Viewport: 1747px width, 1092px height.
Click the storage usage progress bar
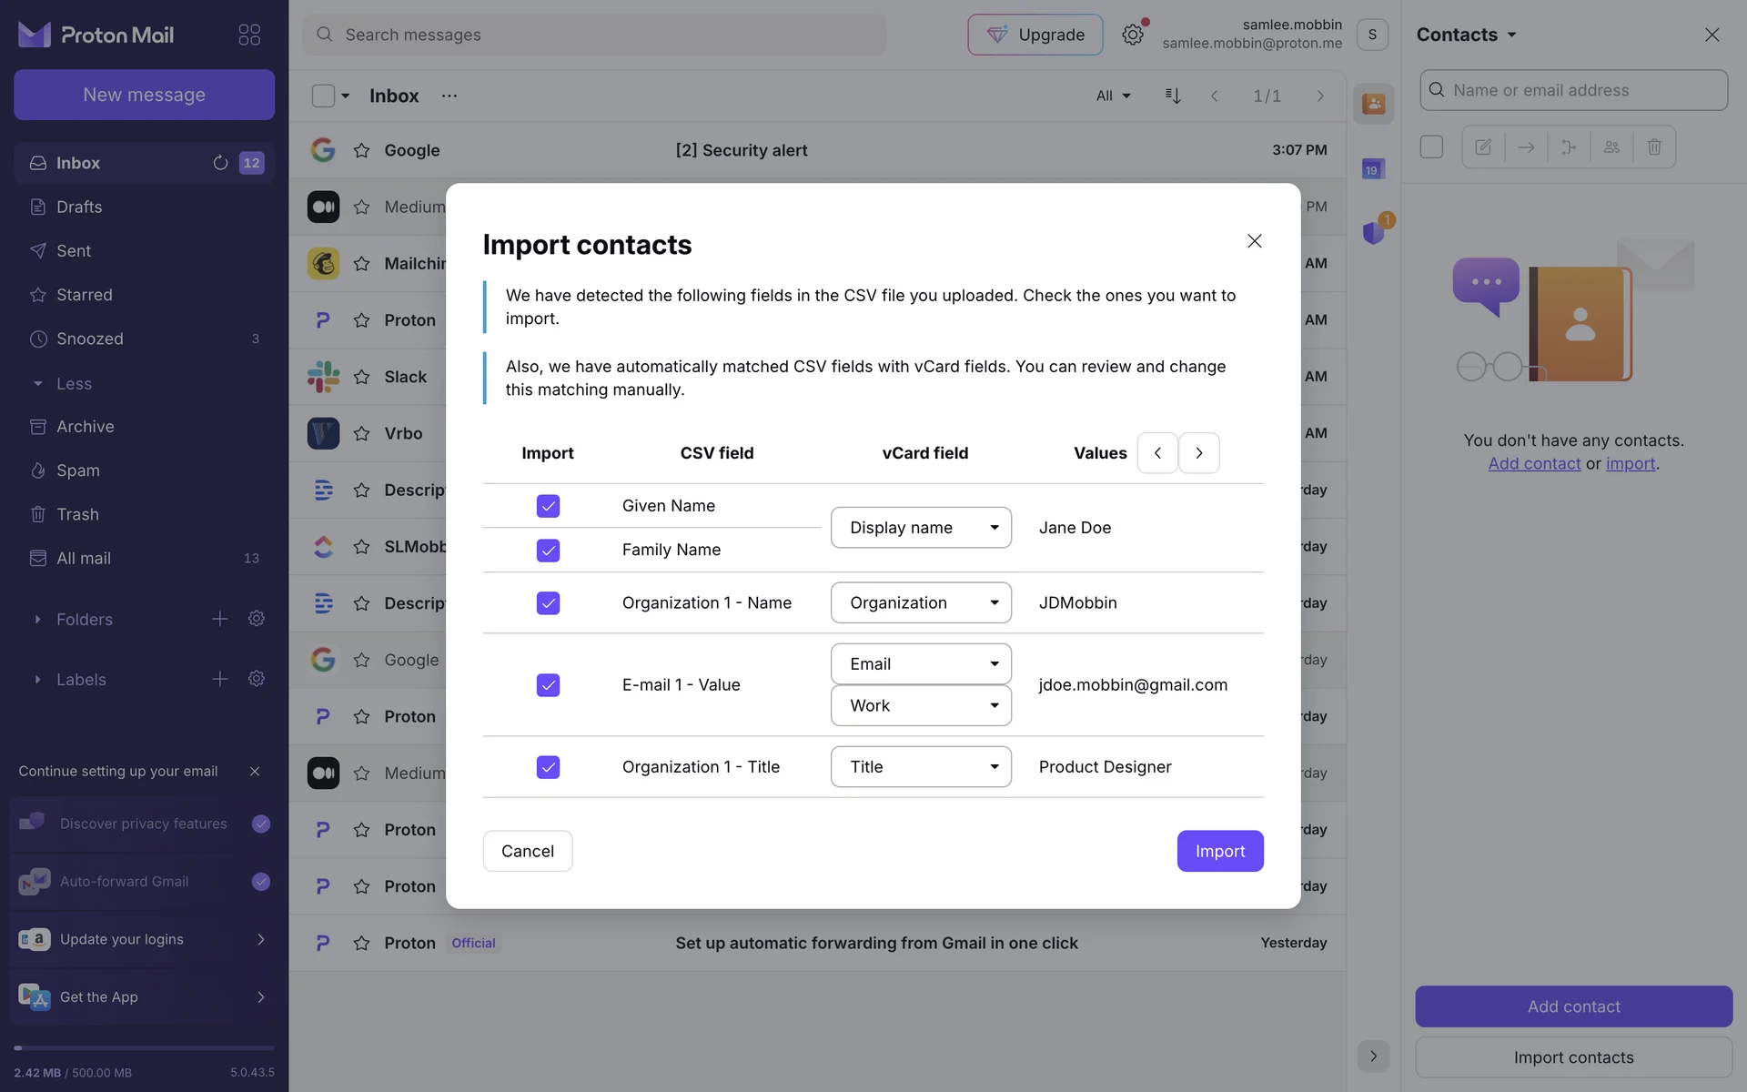(x=144, y=1048)
